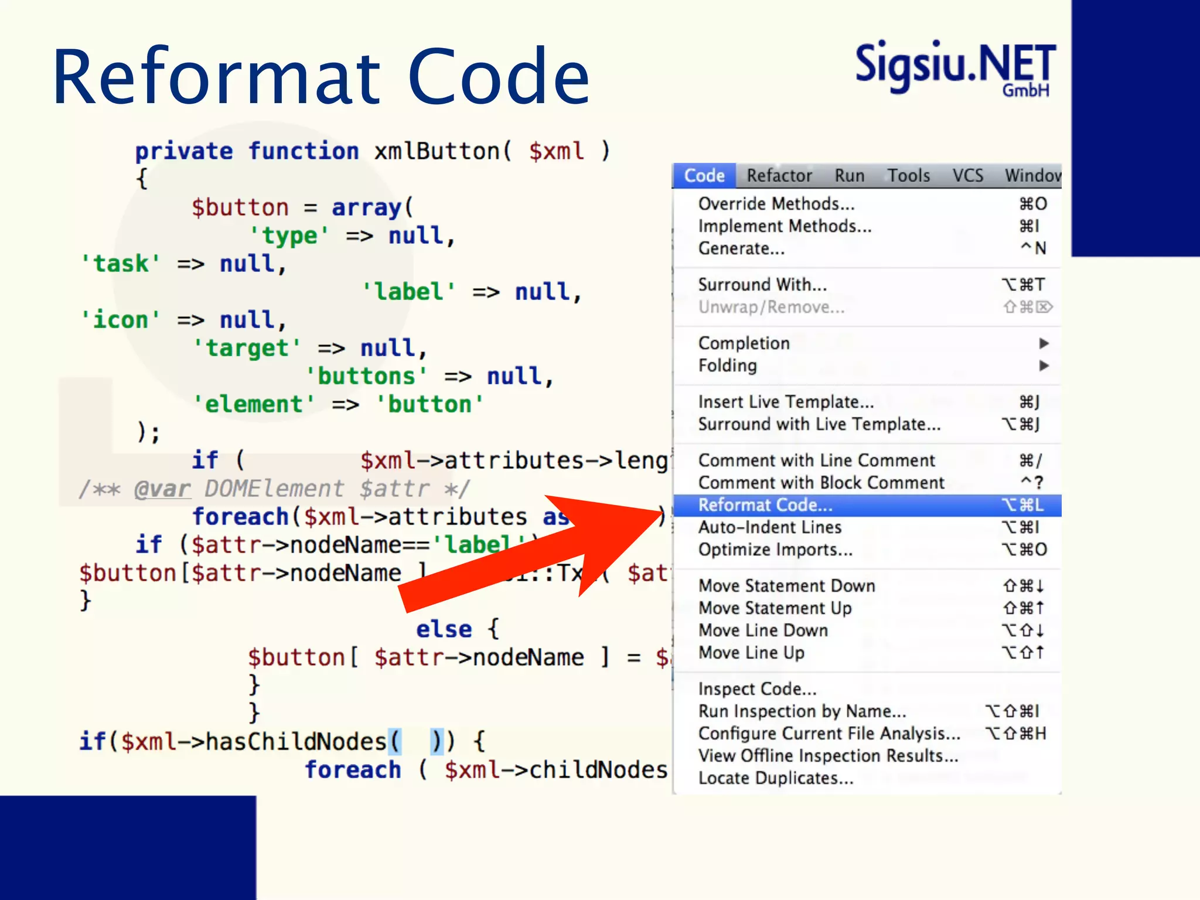Select Generate... menu entry
The image size is (1200, 900).
867,248
